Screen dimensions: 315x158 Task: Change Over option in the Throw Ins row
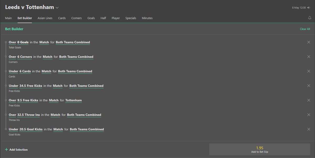(12, 115)
